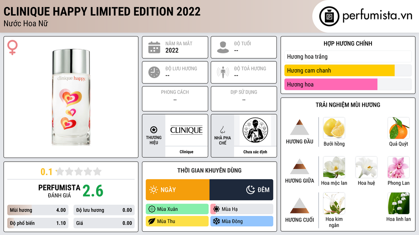Viewport: 419px width, 235px height.
Task: Click the star rating icons next to 0.1
Action: pyautogui.click(x=79, y=171)
